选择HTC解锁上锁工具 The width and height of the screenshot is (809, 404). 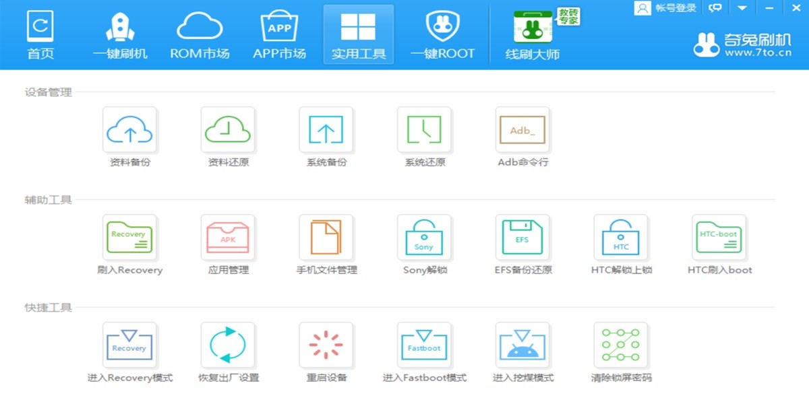(x=621, y=237)
